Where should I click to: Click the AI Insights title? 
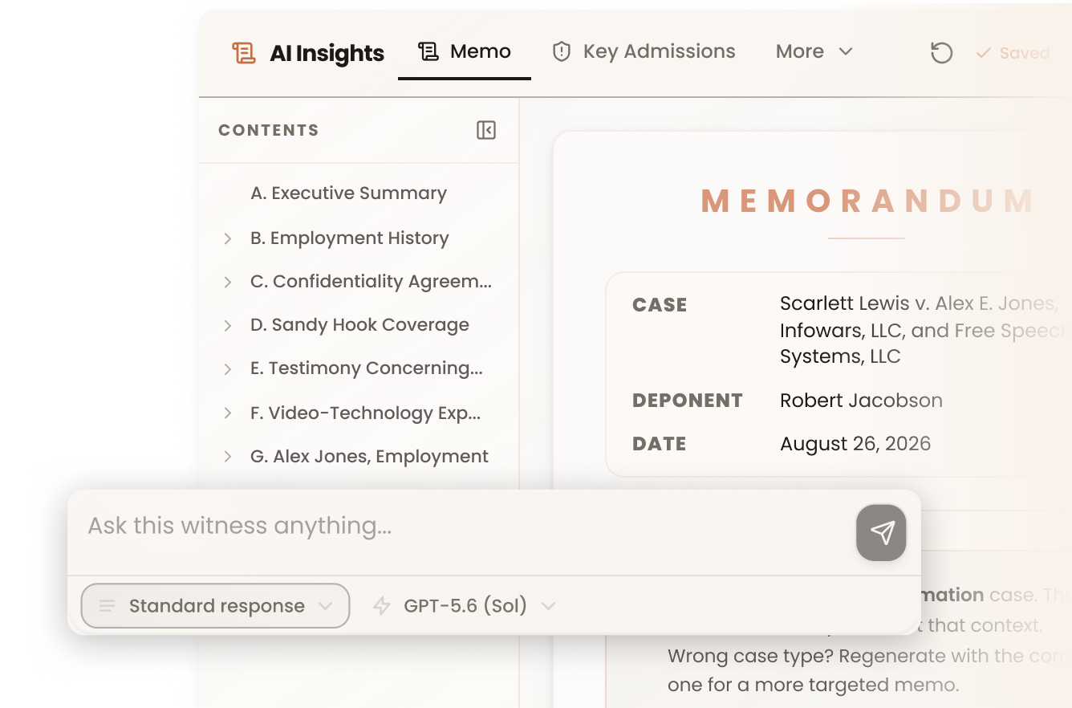[327, 53]
